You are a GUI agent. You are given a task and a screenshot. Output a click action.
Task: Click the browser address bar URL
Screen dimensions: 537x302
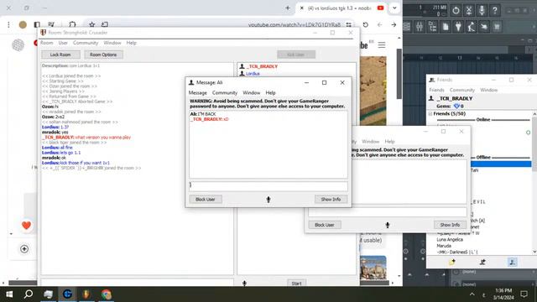click(295, 24)
